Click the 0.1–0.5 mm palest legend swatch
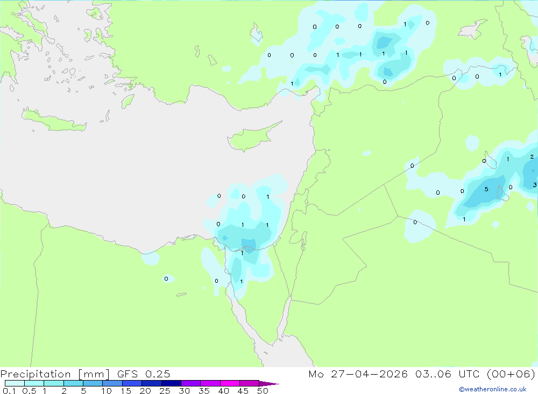Screen dimensions: 538x394 15,383
